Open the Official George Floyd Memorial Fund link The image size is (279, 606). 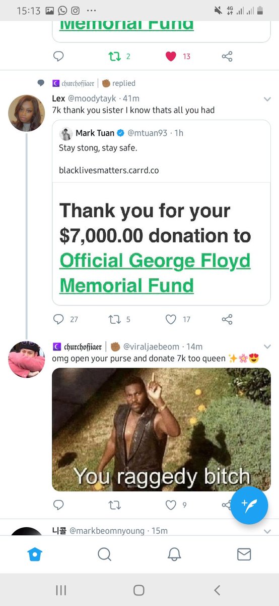155,273
